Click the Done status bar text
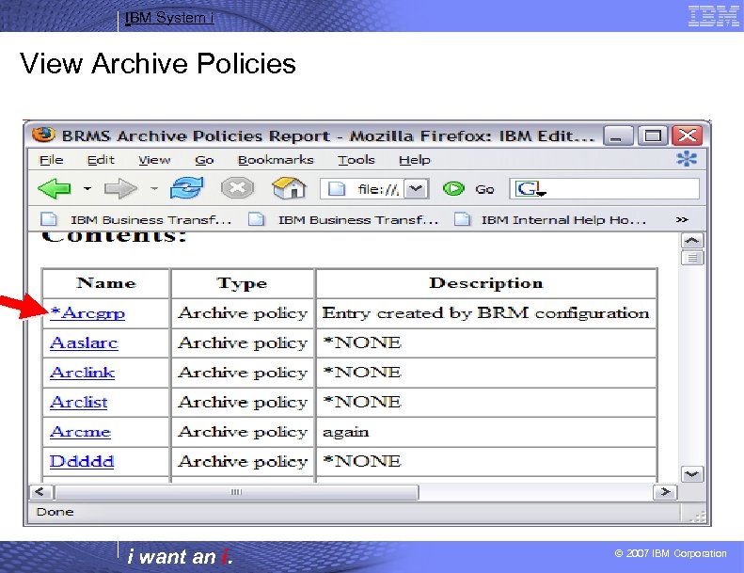Image resolution: width=744 pixels, height=573 pixels. (55, 512)
